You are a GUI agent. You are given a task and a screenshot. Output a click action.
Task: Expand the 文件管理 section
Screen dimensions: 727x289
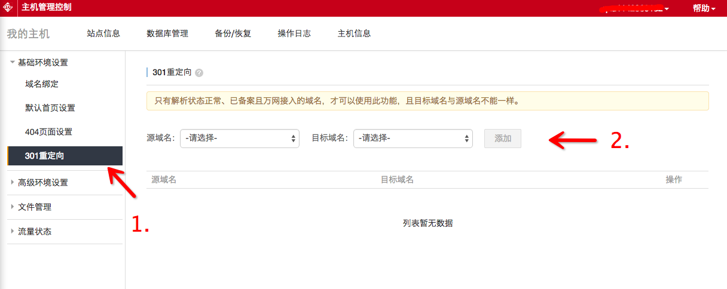click(34, 207)
